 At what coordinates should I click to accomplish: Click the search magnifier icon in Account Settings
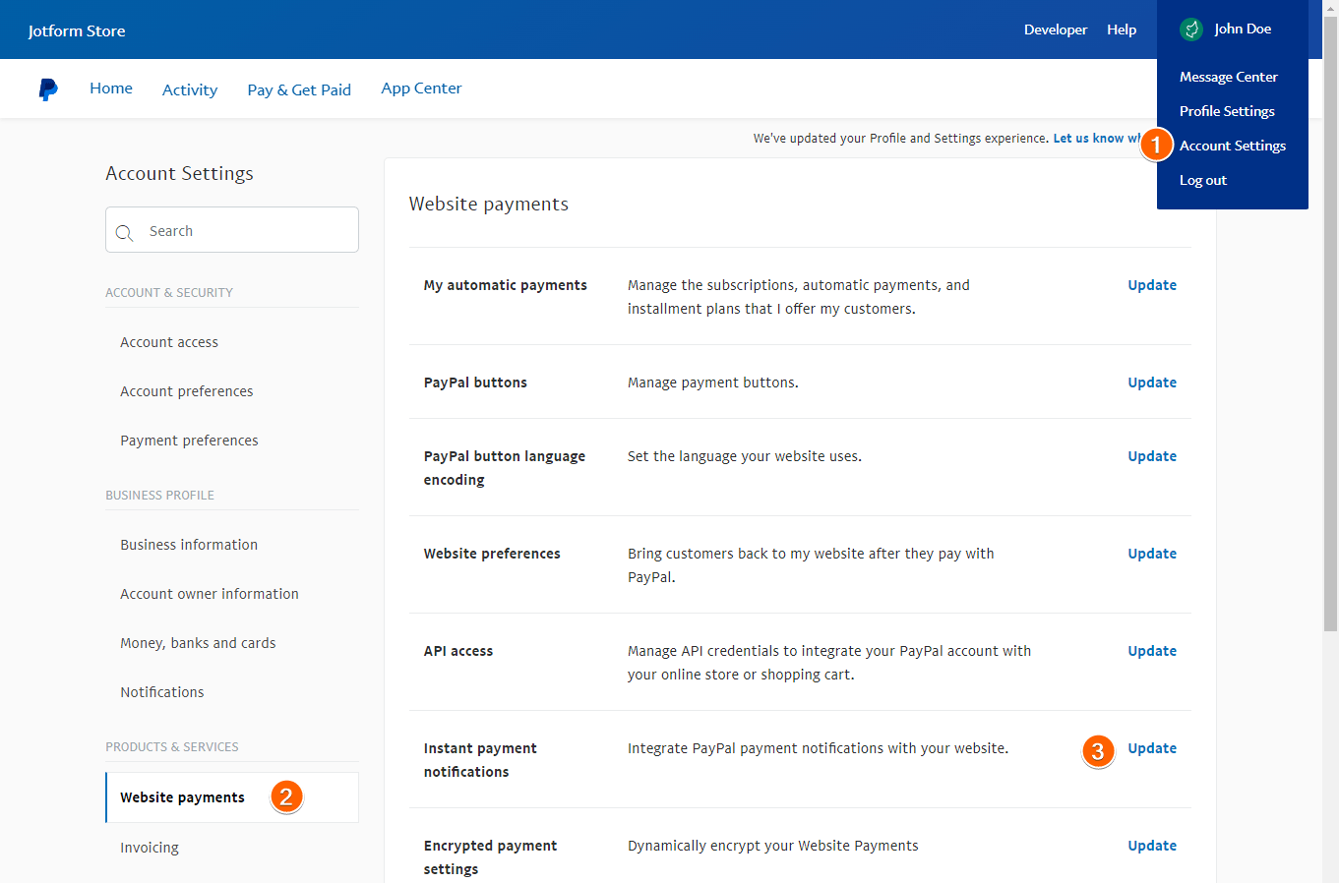[125, 233]
